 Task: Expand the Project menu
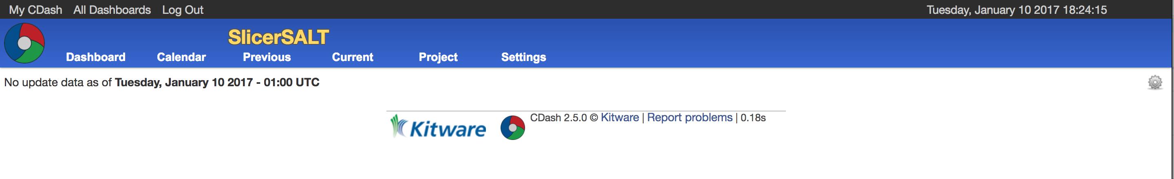click(x=438, y=57)
